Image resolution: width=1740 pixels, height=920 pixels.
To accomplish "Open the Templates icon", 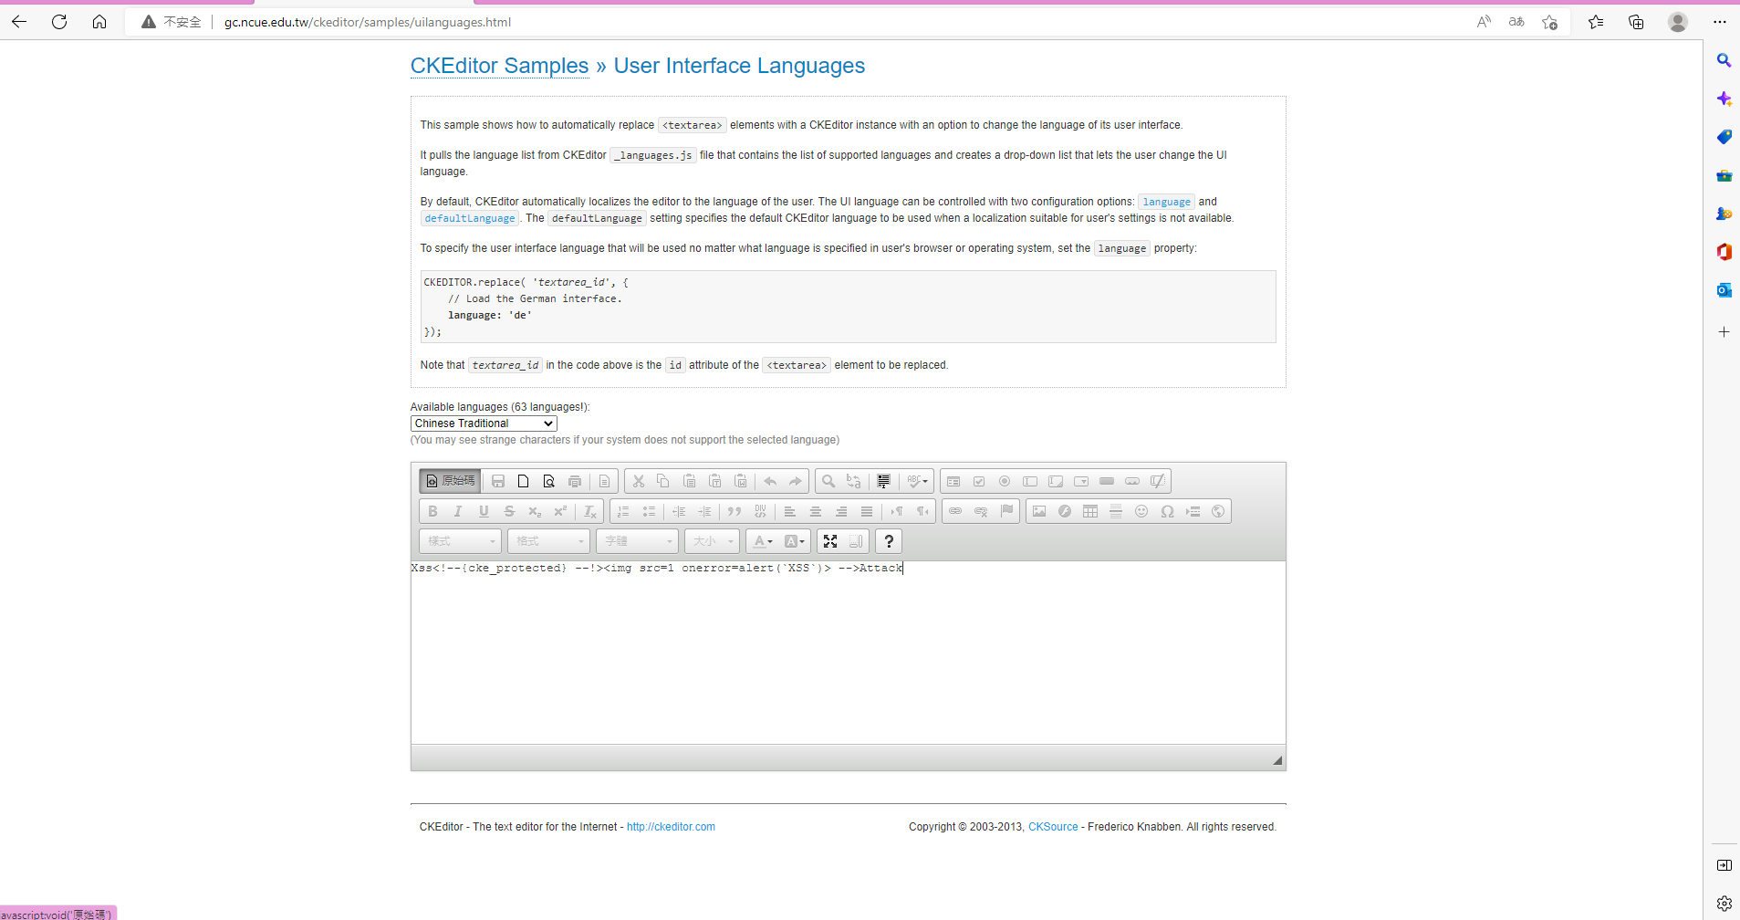I will (x=604, y=481).
